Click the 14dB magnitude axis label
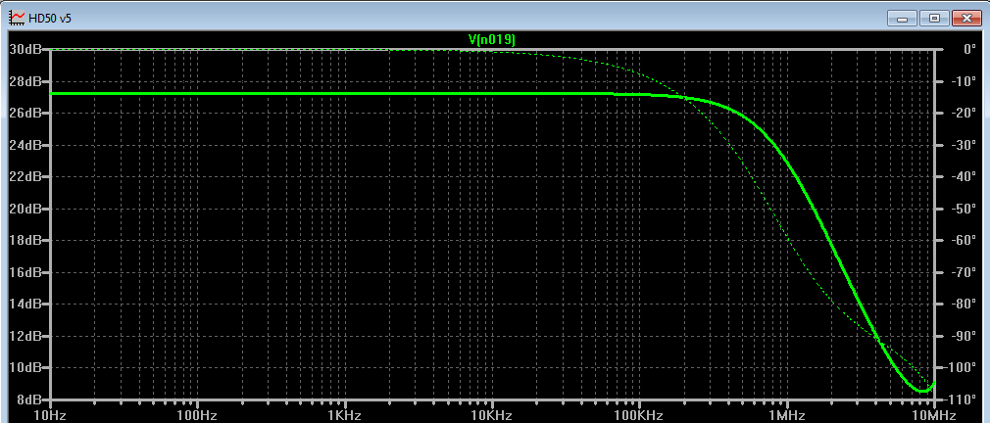This screenshot has height=423, width=990. click(25, 304)
